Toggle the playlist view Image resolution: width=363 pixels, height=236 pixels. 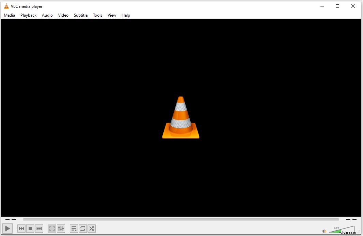pyautogui.click(x=74, y=229)
